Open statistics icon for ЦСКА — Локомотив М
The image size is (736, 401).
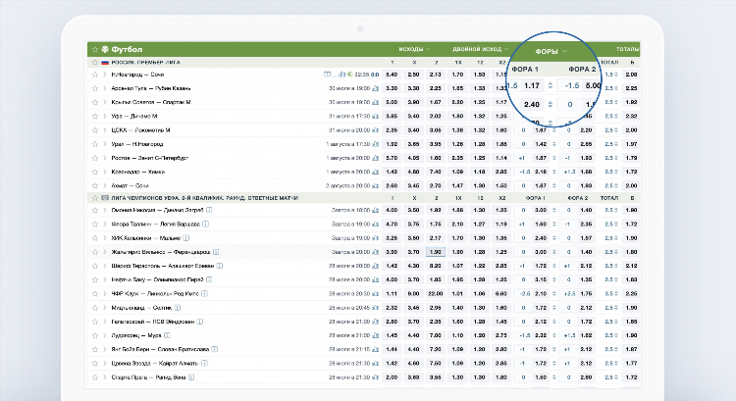[x=376, y=130]
